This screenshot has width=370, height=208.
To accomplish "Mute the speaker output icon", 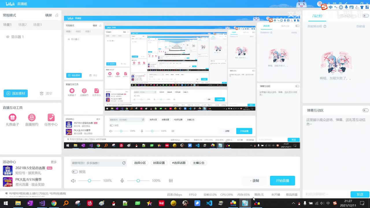I will point(73,181).
